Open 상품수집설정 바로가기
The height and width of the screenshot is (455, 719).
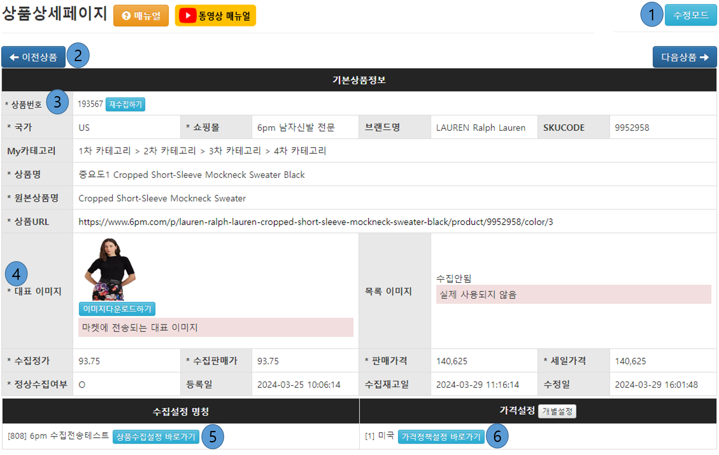point(156,437)
